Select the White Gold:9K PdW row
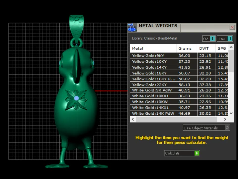This screenshot has height=179, width=238. (179, 90)
